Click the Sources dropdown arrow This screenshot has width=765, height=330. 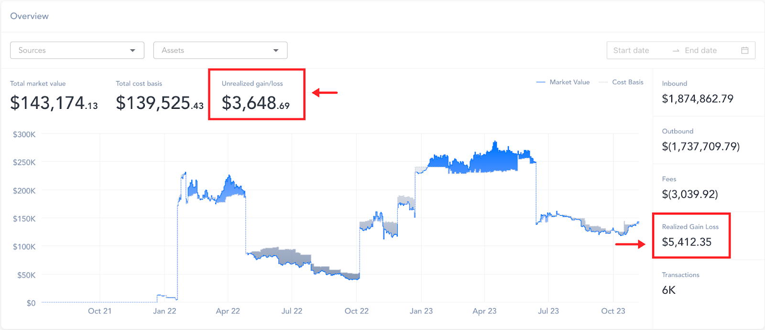click(x=132, y=51)
